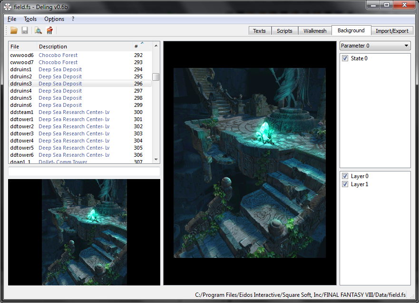The image size is (419, 303).
Task: Uncheck the Layer 0 checkbox
Action: [x=345, y=176]
